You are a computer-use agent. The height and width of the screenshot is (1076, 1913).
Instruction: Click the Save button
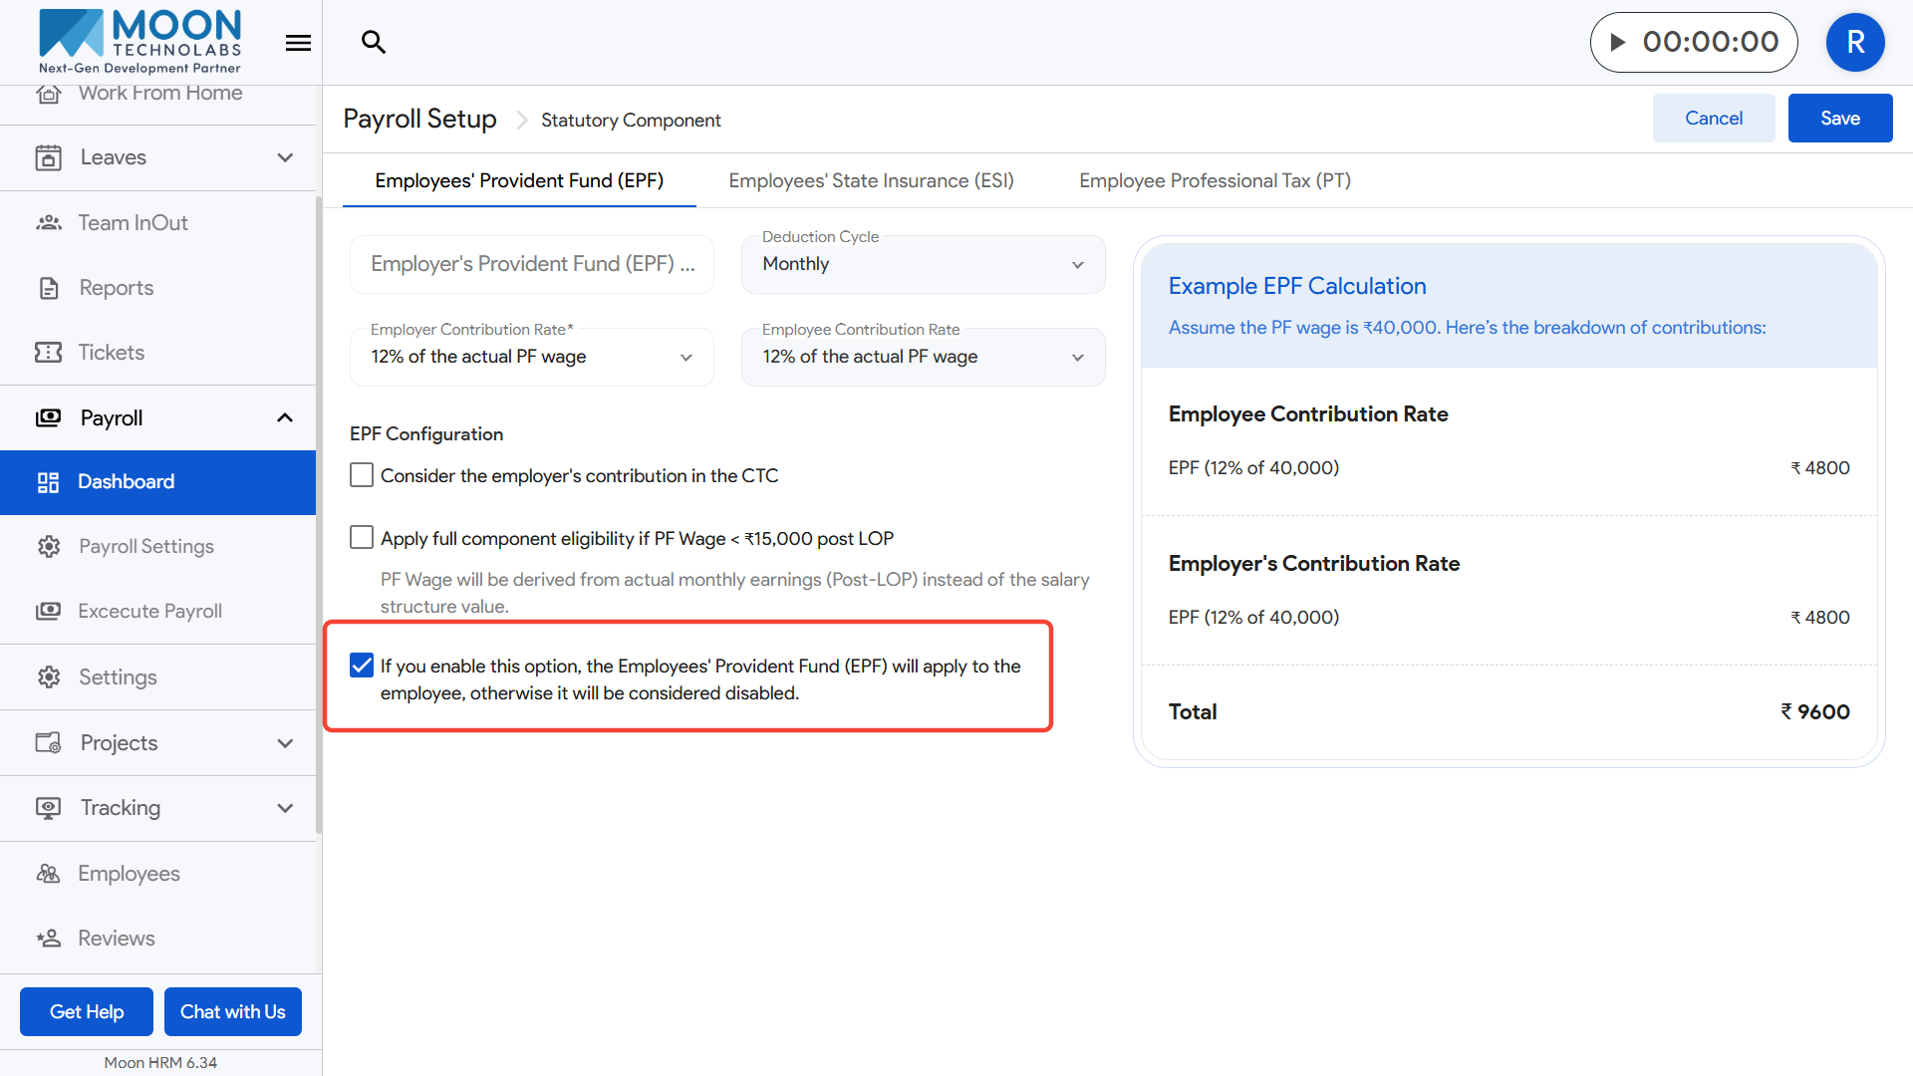1839,119
